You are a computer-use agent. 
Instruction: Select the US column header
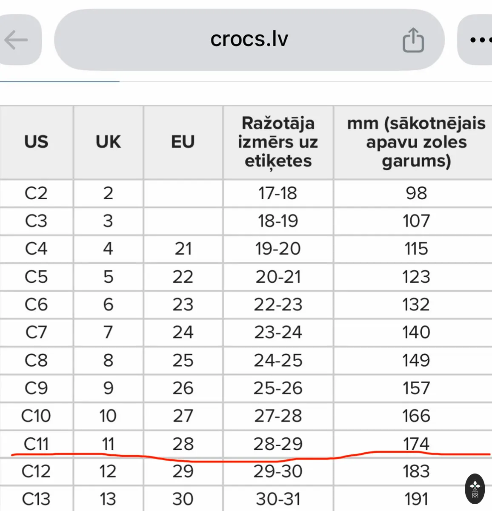coord(36,142)
